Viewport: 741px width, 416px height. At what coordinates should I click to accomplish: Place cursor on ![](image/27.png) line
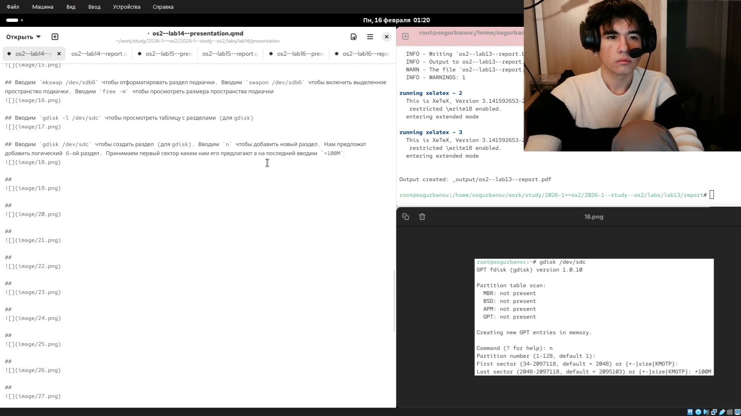tap(33, 396)
